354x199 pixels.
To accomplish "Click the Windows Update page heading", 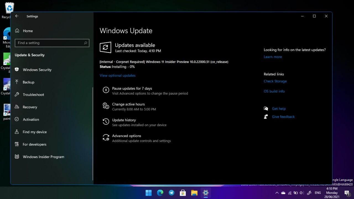I will tap(126, 31).
